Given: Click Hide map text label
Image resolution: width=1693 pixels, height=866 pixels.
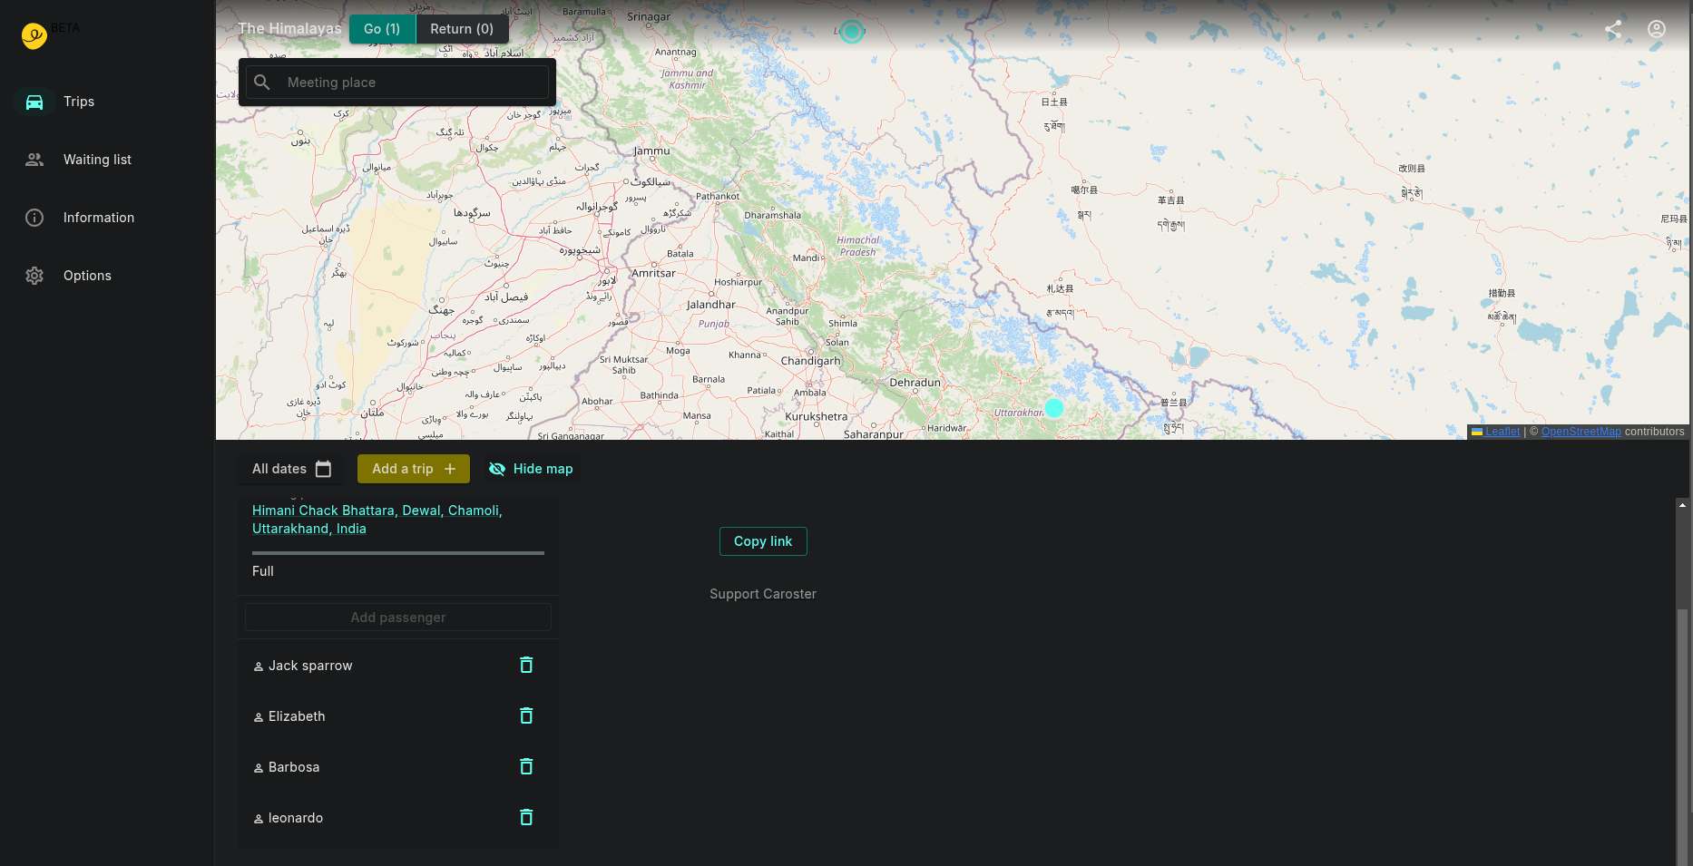Looking at the screenshot, I should click(x=543, y=469).
